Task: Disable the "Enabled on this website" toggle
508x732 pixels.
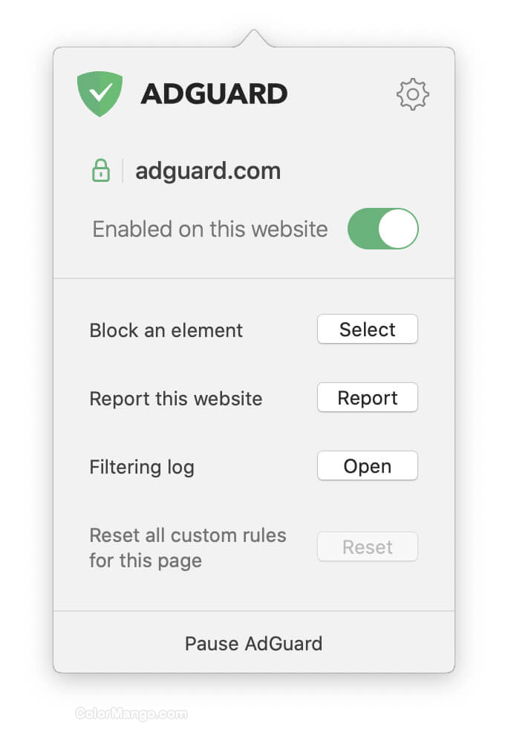Action: pos(382,229)
